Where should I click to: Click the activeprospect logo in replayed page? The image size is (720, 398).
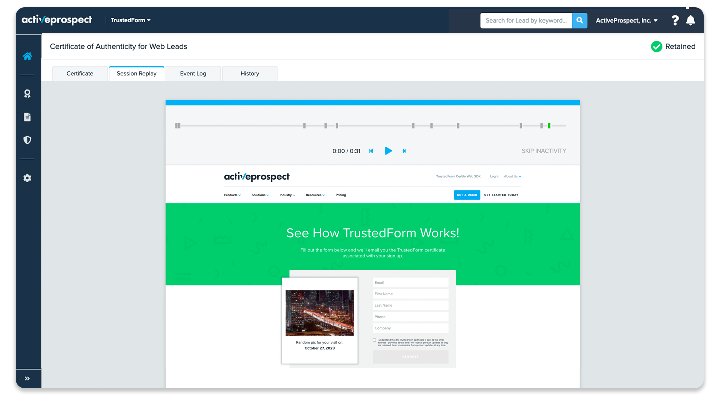click(x=257, y=177)
